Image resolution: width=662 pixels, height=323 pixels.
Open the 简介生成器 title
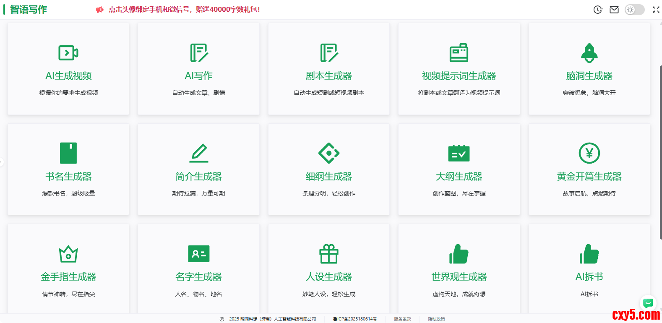[x=199, y=177]
